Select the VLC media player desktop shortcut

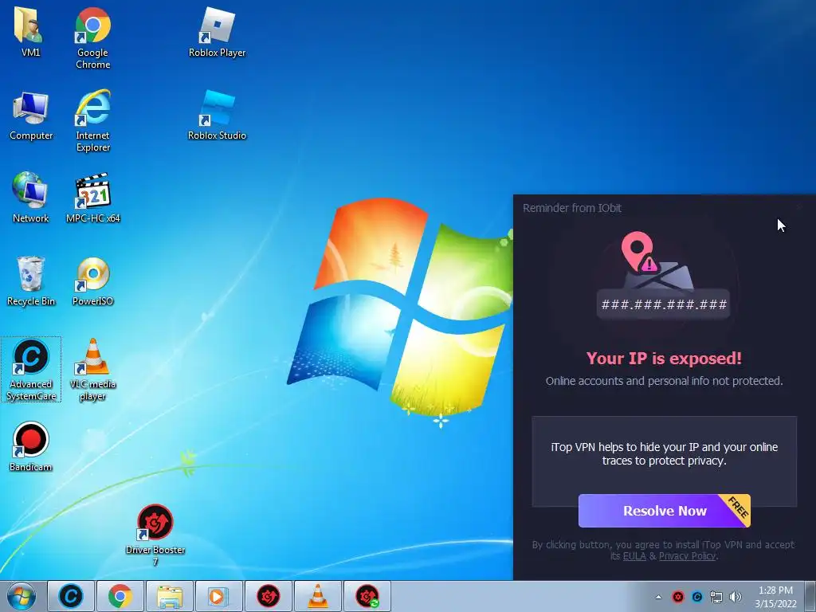(x=92, y=370)
